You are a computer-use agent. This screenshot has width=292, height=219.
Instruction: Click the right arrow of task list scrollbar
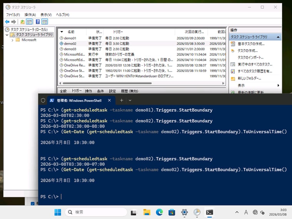click(x=223, y=83)
